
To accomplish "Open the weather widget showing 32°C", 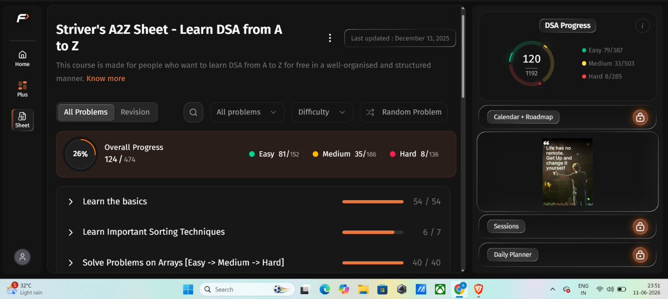I will tap(24, 289).
